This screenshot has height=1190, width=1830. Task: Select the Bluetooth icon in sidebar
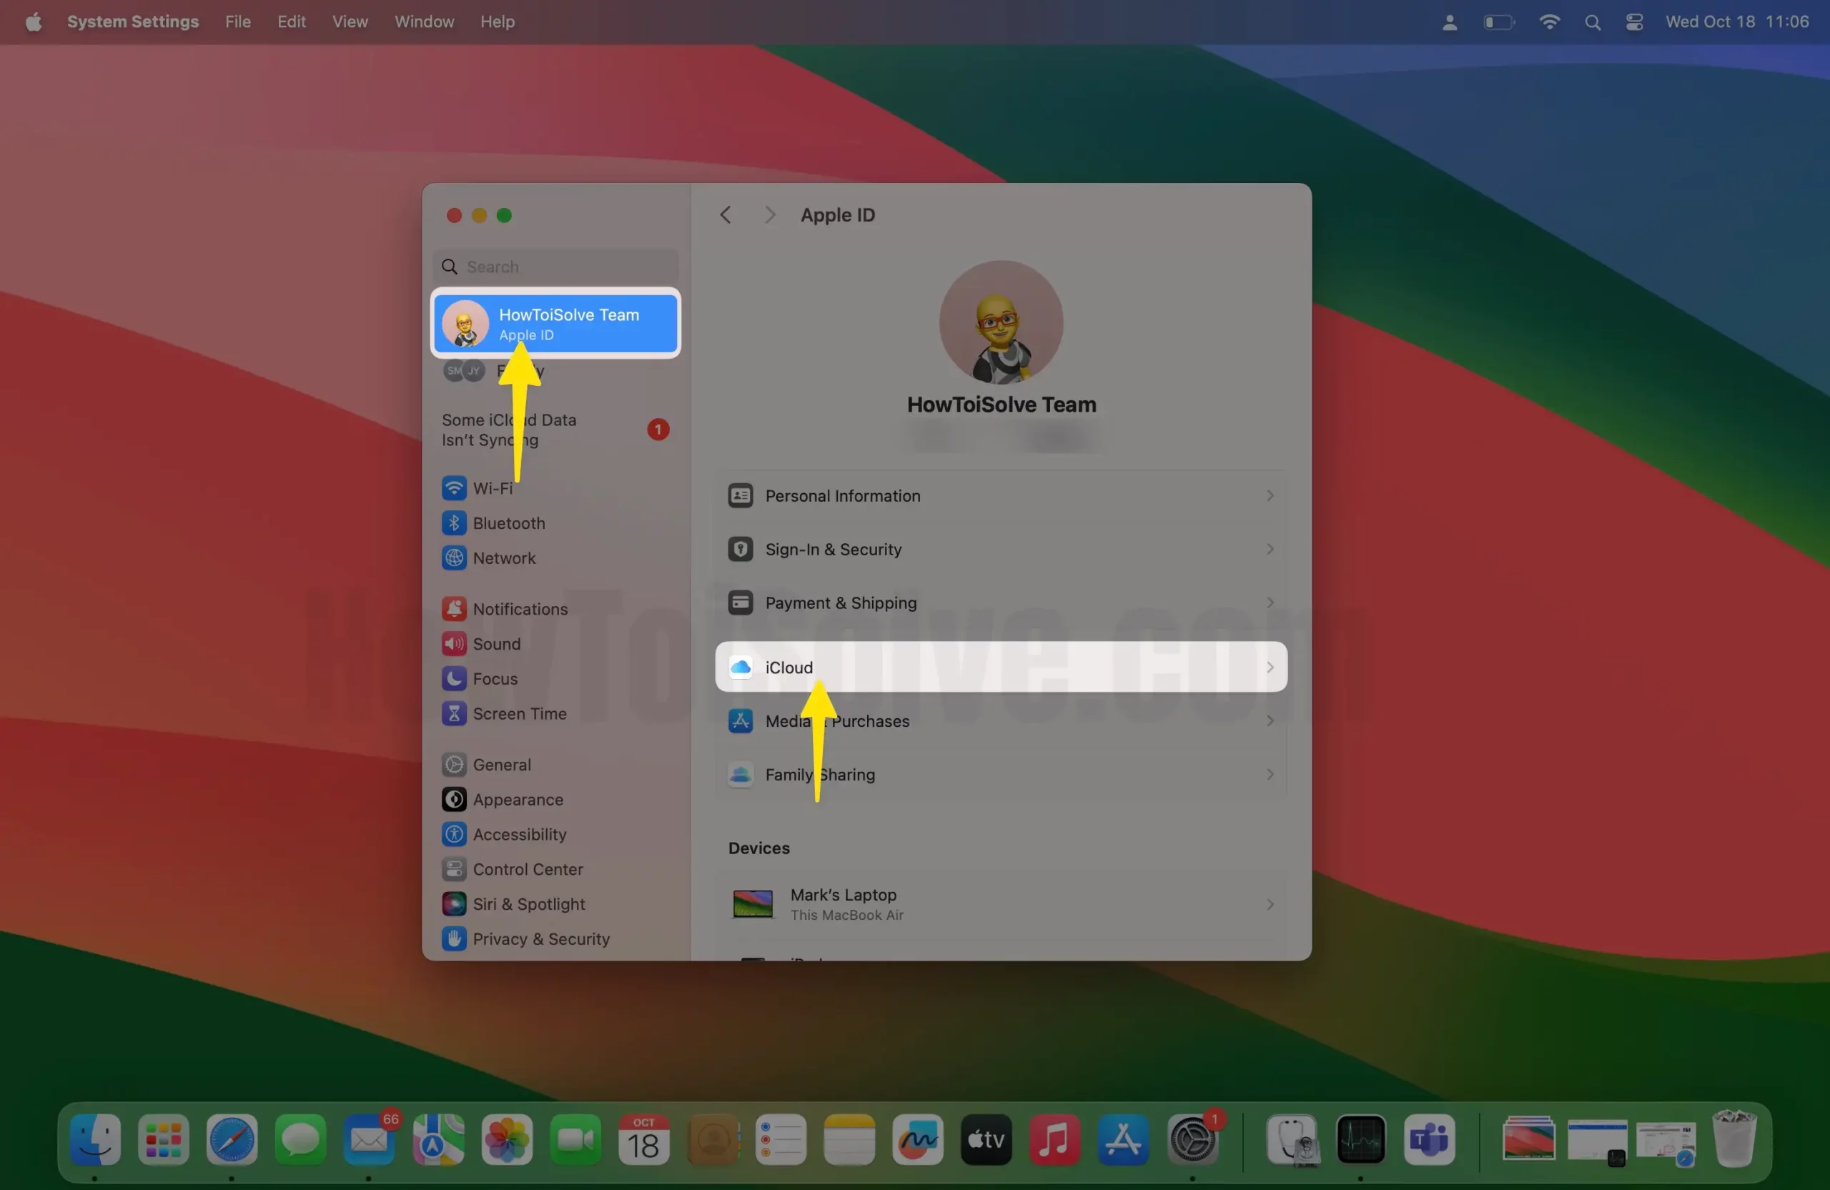tap(454, 522)
